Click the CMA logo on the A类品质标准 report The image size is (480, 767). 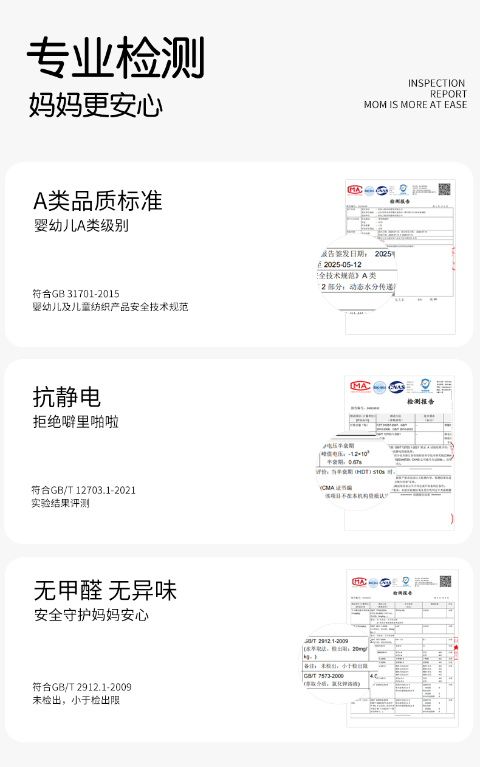[x=354, y=190]
